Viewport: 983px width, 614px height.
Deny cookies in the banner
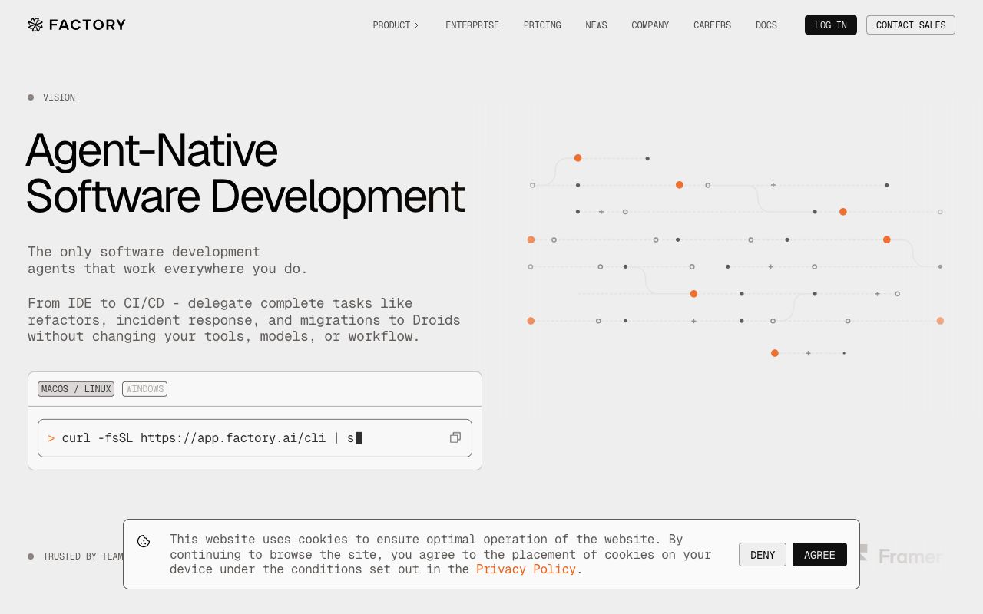pos(762,555)
